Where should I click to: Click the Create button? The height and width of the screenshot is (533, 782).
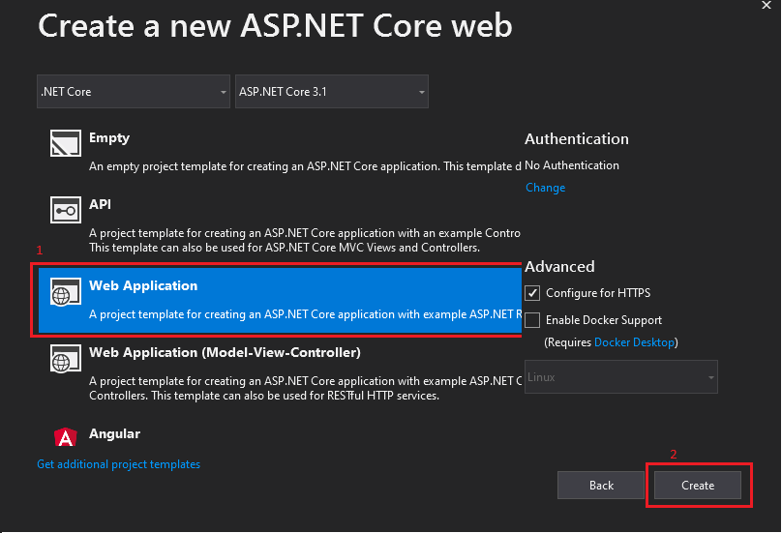698,486
